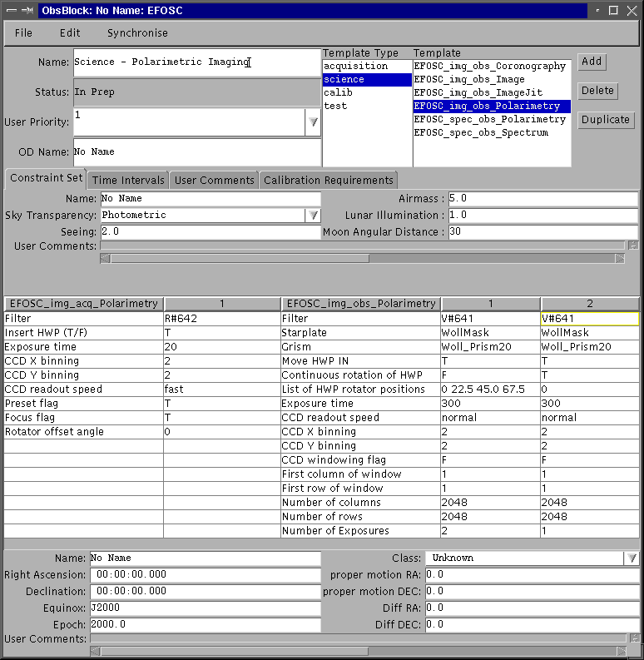Choose EFOSC_img_obs_Image template
Screen dimensions: 644x660
492,80
